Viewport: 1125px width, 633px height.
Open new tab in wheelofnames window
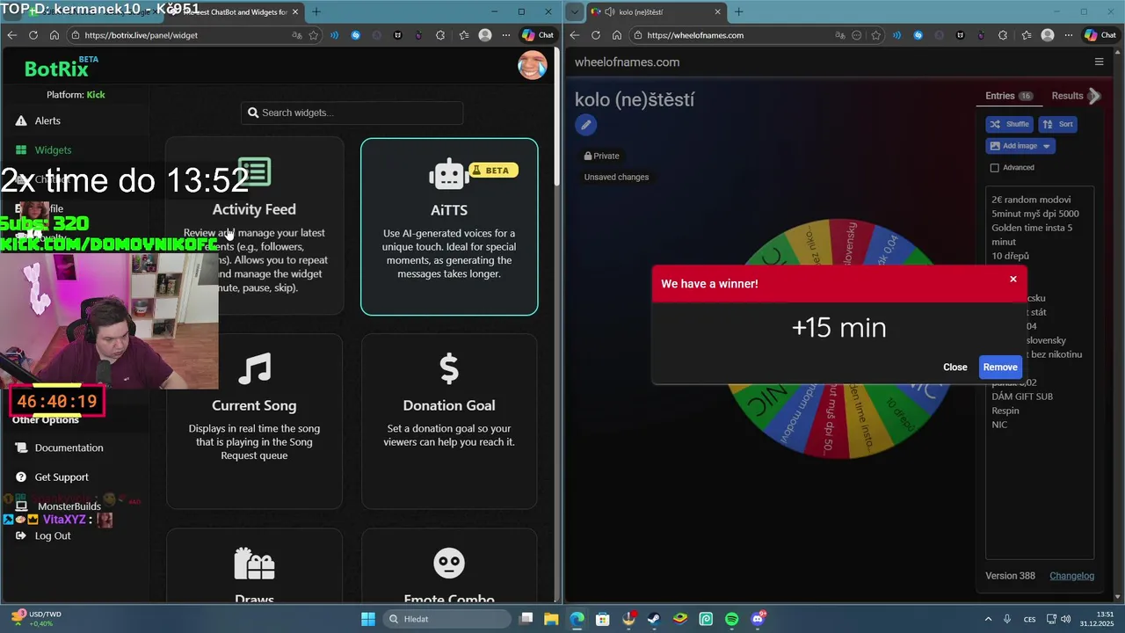(738, 11)
